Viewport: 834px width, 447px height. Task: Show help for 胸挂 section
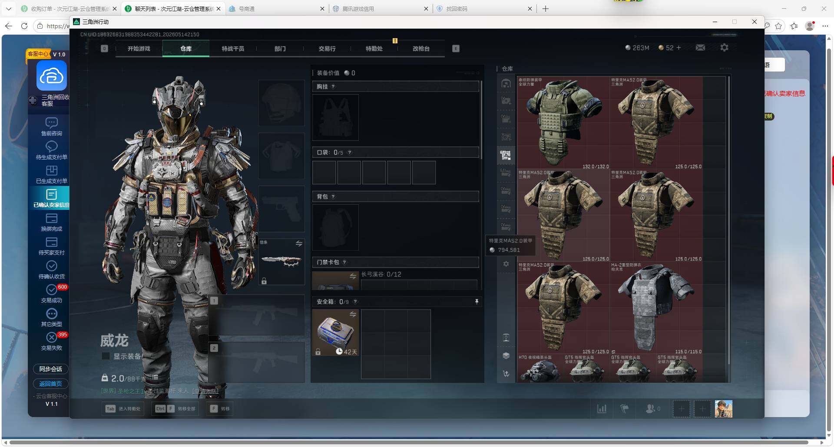click(333, 87)
